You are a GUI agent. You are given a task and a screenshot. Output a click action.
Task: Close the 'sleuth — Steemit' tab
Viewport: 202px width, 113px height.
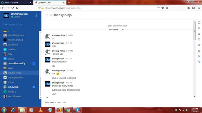31,3
